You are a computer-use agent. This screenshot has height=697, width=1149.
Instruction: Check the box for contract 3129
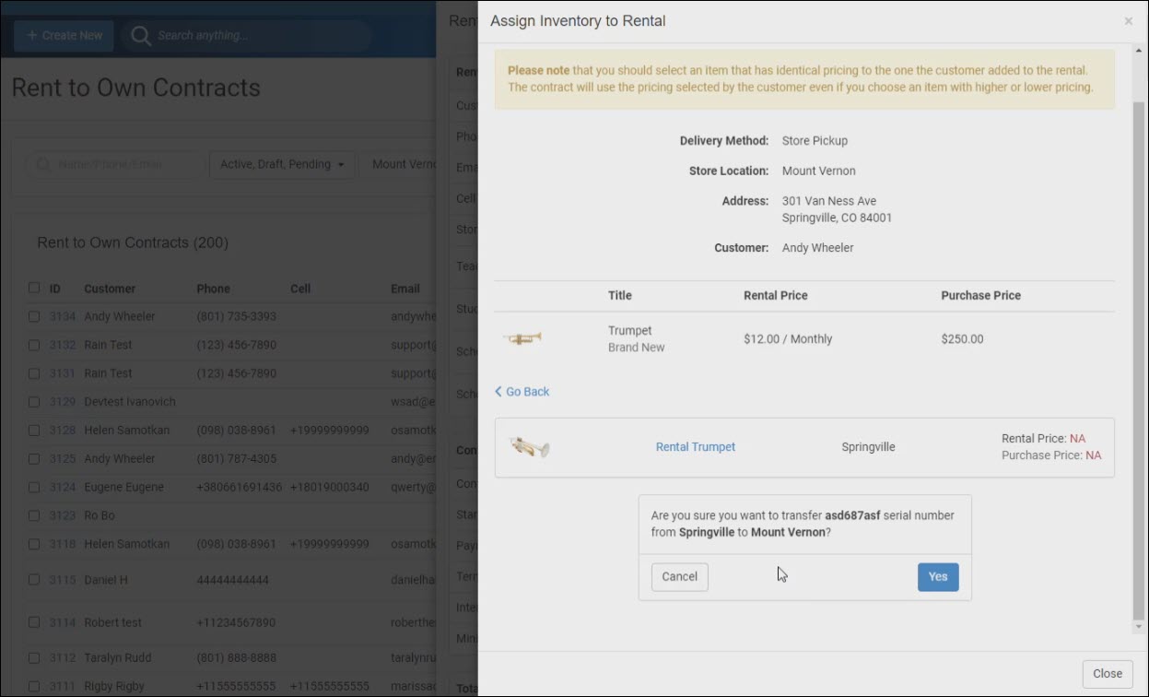click(x=34, y=402)
